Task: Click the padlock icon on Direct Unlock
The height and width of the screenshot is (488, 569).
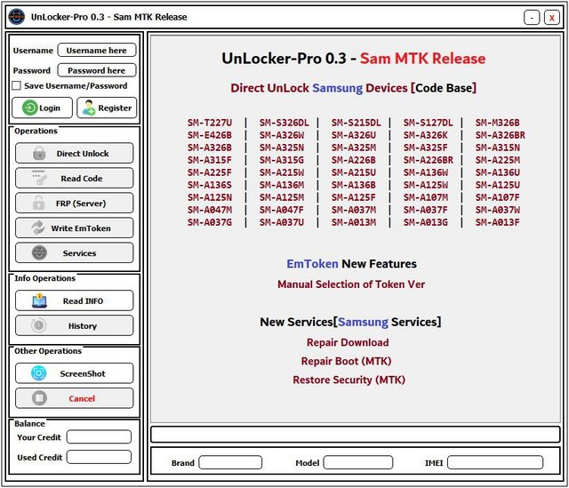Action: (x=39, y=153)
